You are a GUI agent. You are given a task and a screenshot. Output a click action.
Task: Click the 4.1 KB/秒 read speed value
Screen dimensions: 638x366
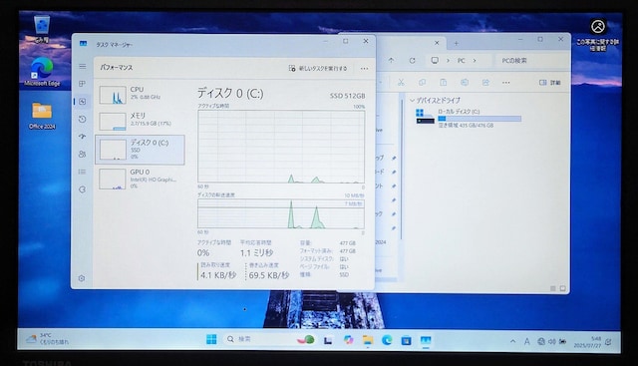point(218,275)
